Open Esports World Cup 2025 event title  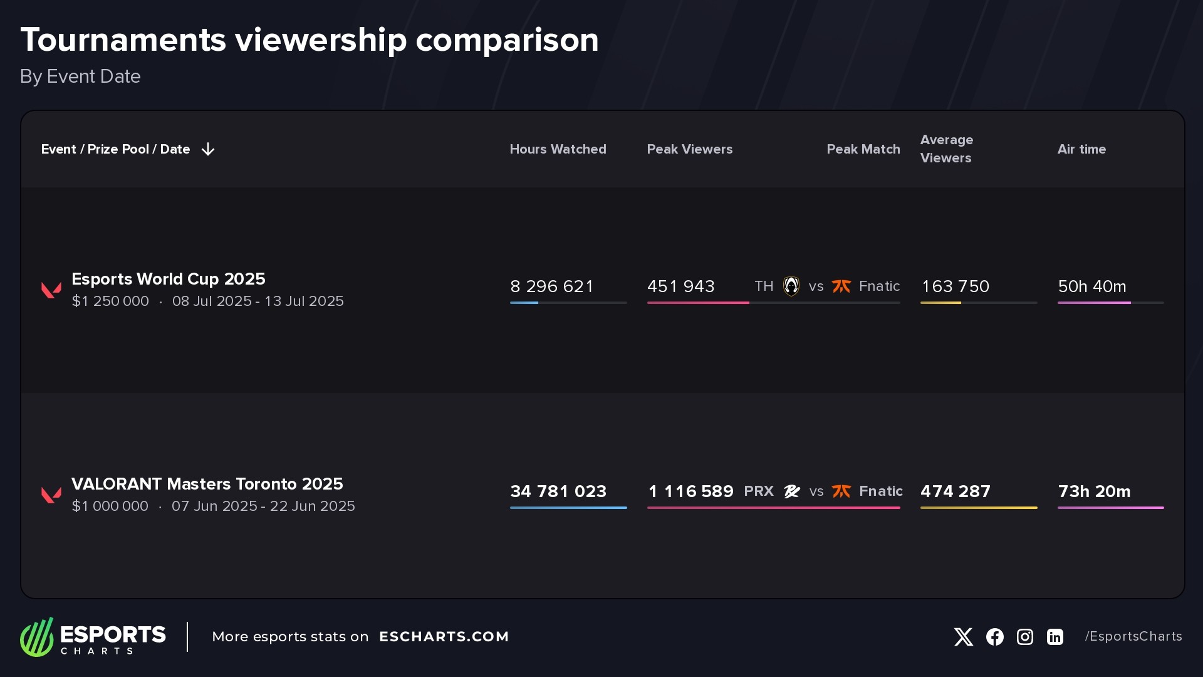(x=168, y=279)
